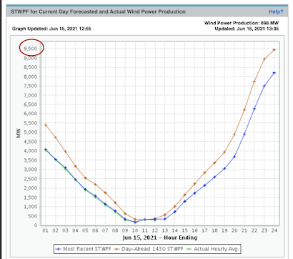Click the hour 22 x-axis label

coord(254,230)
